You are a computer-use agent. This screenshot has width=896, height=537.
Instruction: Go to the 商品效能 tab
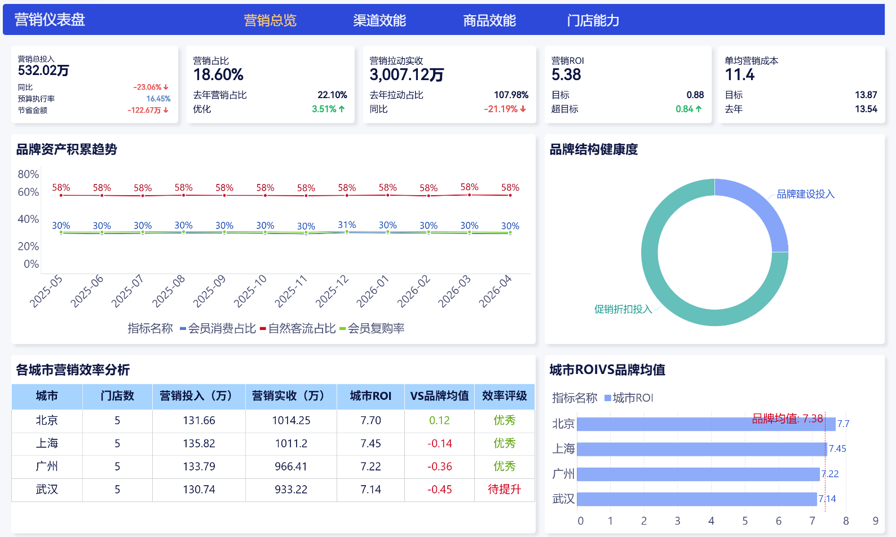coord(489,20)
